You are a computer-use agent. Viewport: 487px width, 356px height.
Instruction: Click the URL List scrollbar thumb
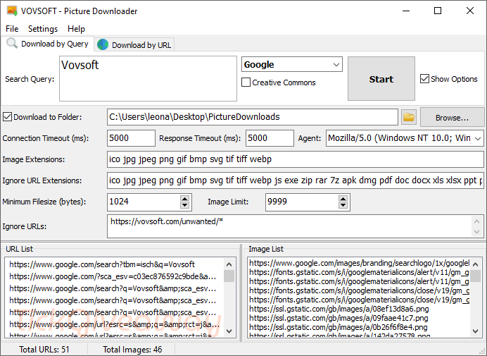(x=229, y=276)
